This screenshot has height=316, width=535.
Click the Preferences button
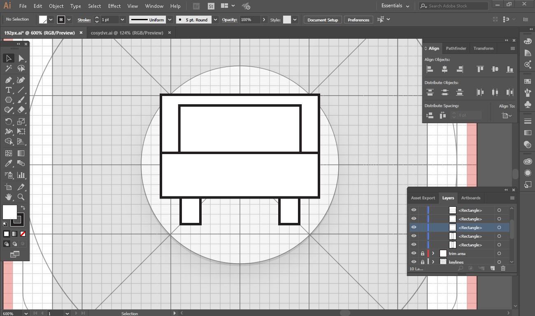tap(358, 20)
